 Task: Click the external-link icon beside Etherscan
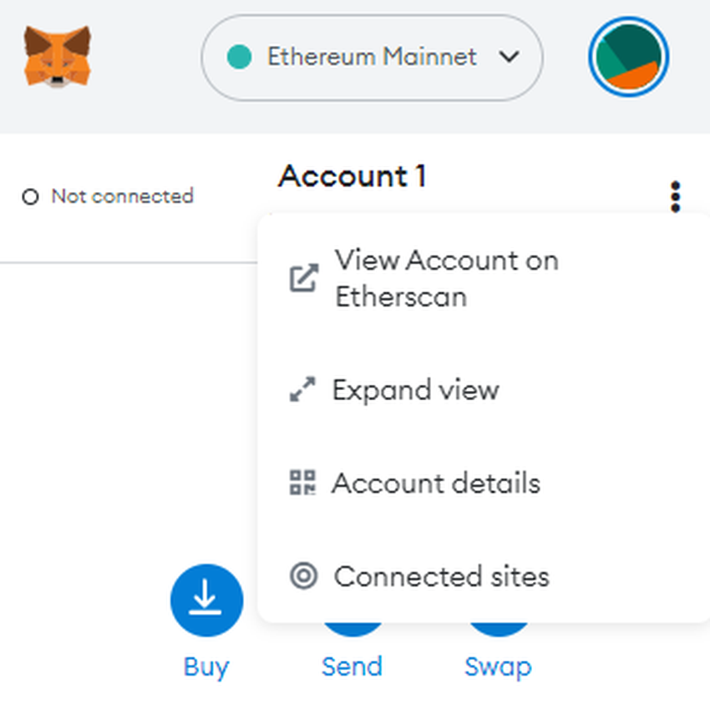(x=303, y=278)
